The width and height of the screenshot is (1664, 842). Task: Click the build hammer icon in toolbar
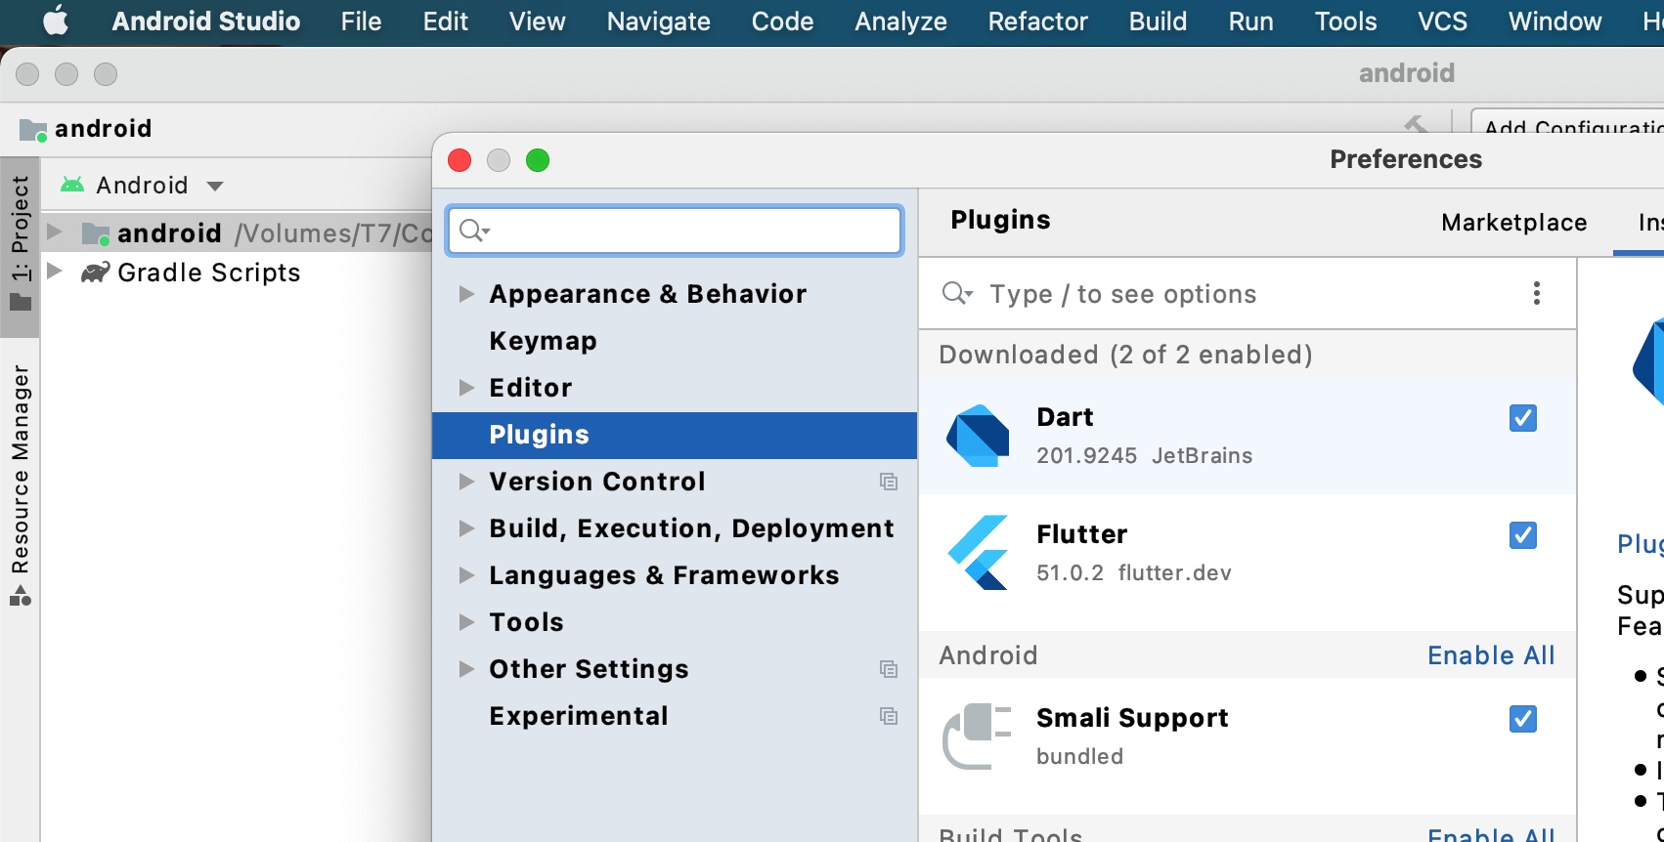click(1415, 124)
